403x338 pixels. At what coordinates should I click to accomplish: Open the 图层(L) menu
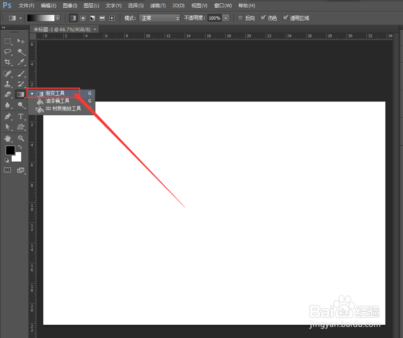coord(91,5)
